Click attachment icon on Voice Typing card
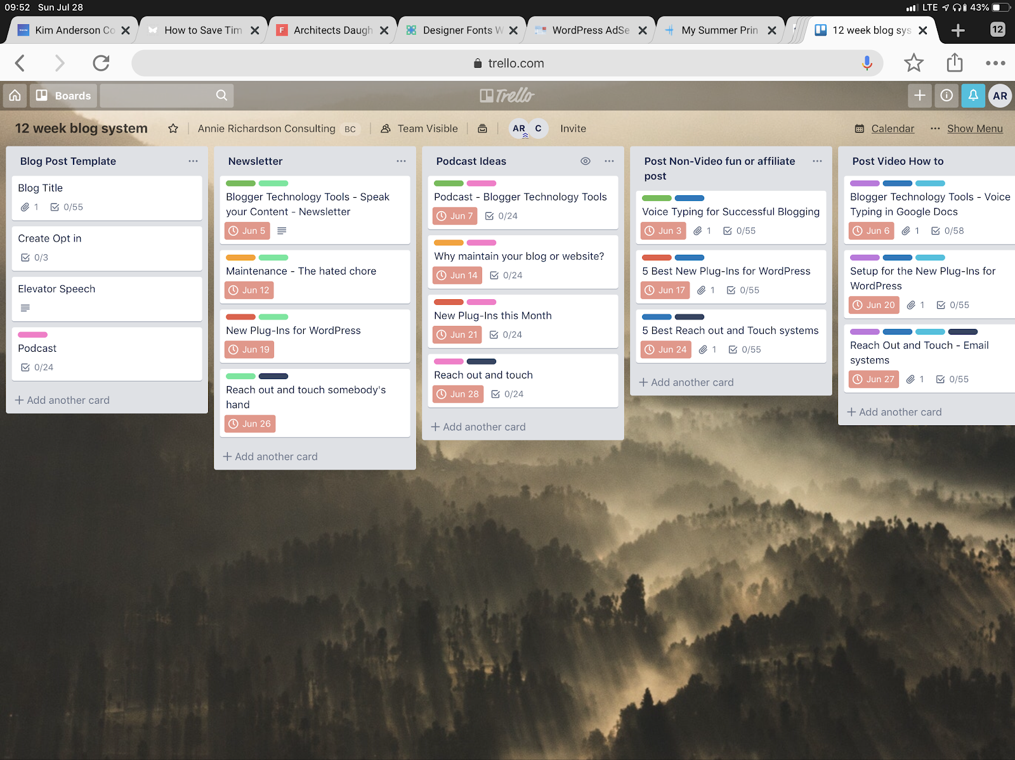The image size is (1015, 760). pyautogui.click(x=698, y=231)
